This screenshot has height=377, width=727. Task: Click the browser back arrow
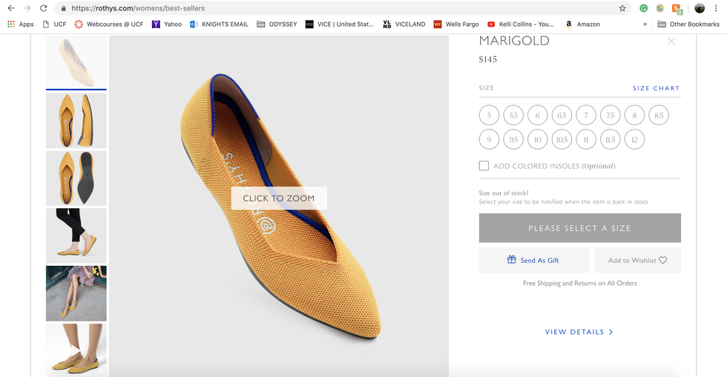point(10,8)
